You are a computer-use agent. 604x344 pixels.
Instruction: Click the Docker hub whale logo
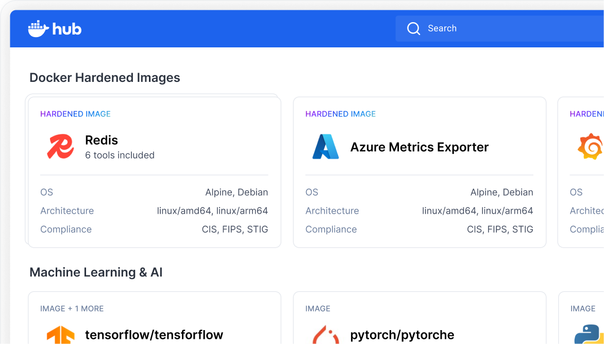tap(55, 29)
